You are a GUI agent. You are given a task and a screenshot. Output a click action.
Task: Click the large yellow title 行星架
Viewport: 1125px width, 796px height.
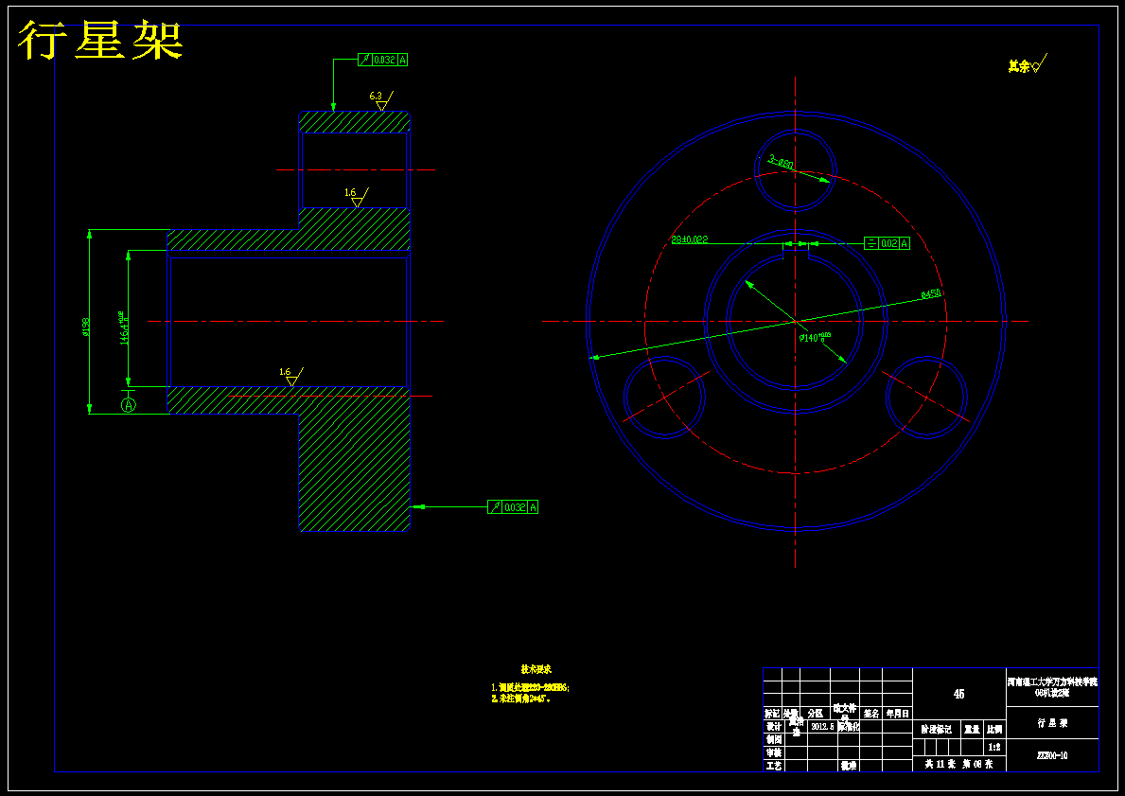(x=100, y=40)
